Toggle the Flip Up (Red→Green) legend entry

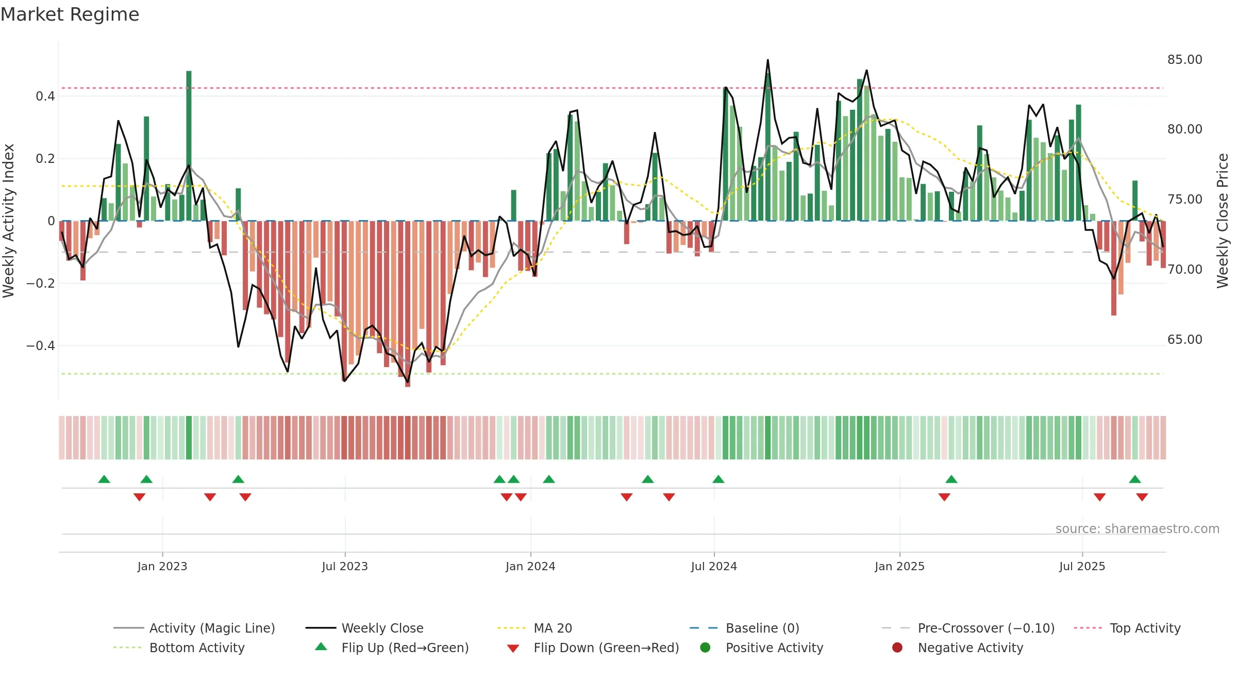(392, 648)
